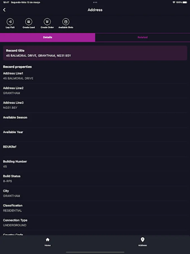The width and height of the screenshot is (190, 254).
Task: Select the Record title card
Action: click(95, 53)
